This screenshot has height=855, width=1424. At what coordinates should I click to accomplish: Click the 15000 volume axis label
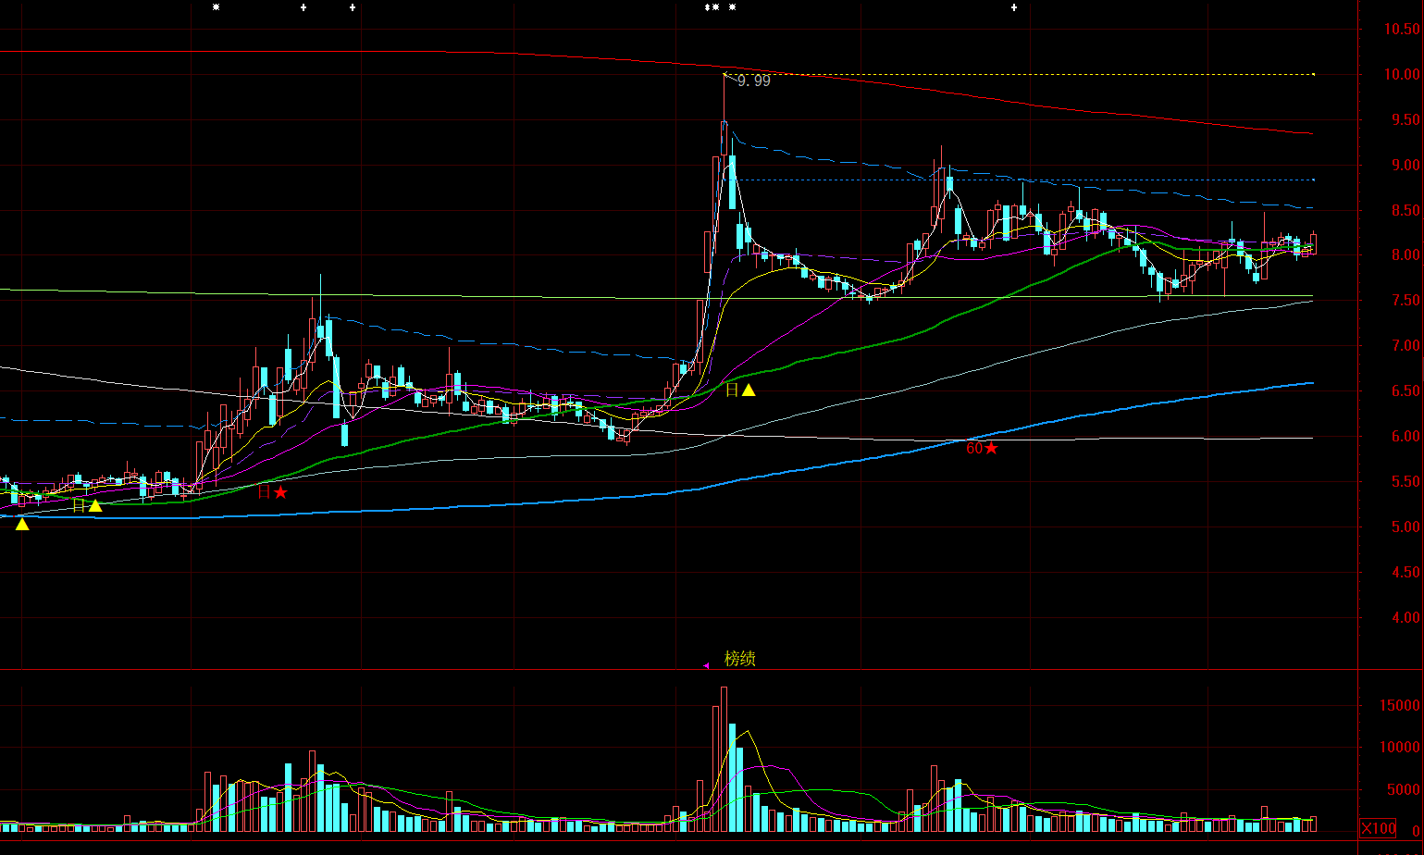1400,705
